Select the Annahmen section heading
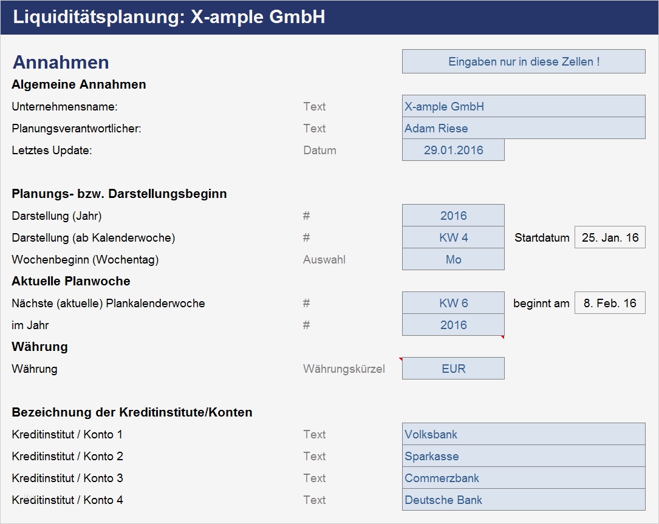This screenshot has height=524, width=659. tap(61, 63)
